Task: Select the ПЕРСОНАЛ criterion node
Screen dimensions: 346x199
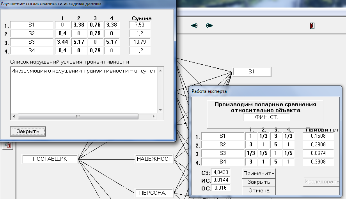Action: click(x=154, y=193)
